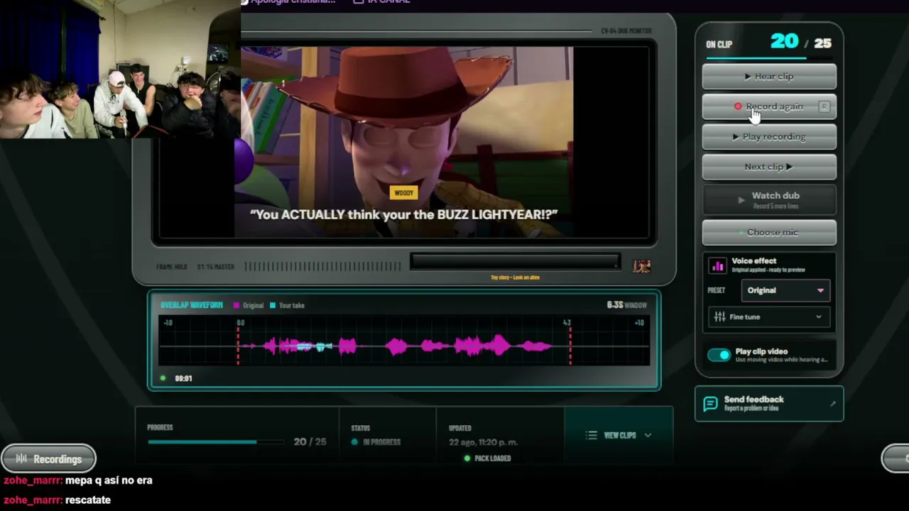909x511 pixels.
Task: Click the Voice effect equalizer icon
Action: (718, 265)
